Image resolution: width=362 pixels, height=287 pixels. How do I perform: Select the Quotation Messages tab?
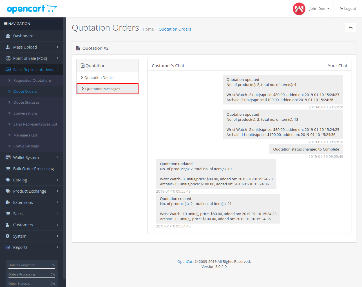[x=102, y=89]
